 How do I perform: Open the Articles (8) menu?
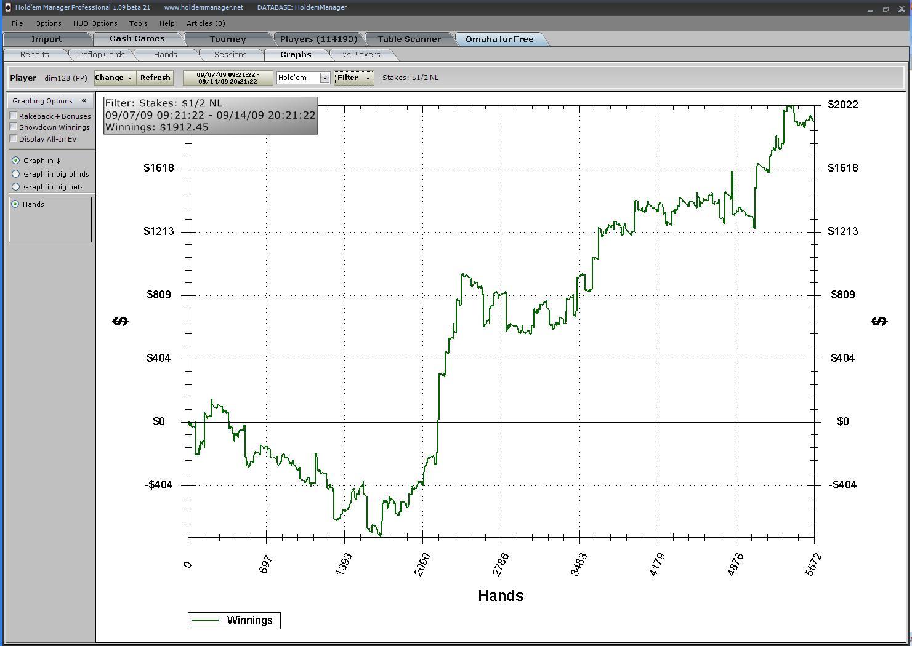[206, 23]
